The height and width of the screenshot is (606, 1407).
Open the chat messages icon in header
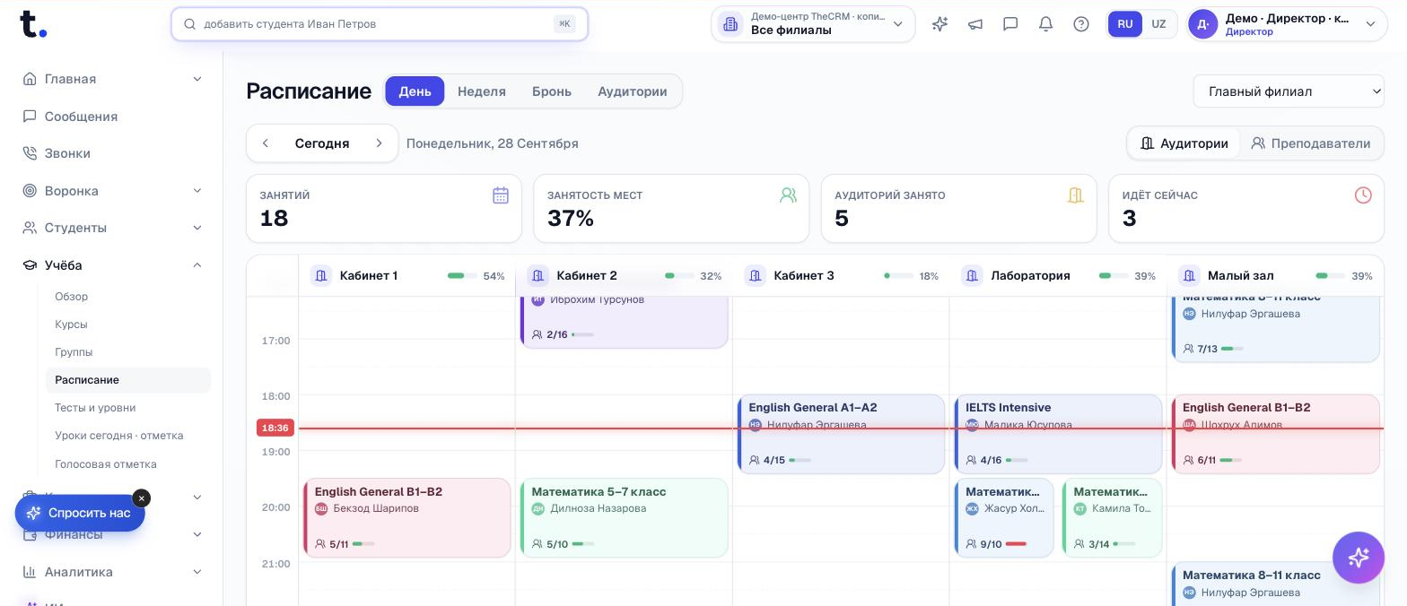(1010, 24)
